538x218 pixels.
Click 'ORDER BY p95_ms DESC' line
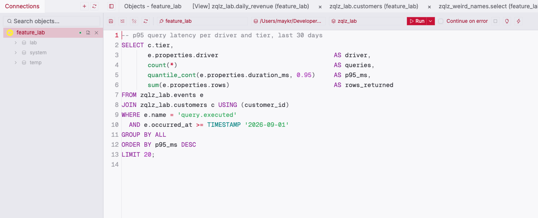point(159,145)
